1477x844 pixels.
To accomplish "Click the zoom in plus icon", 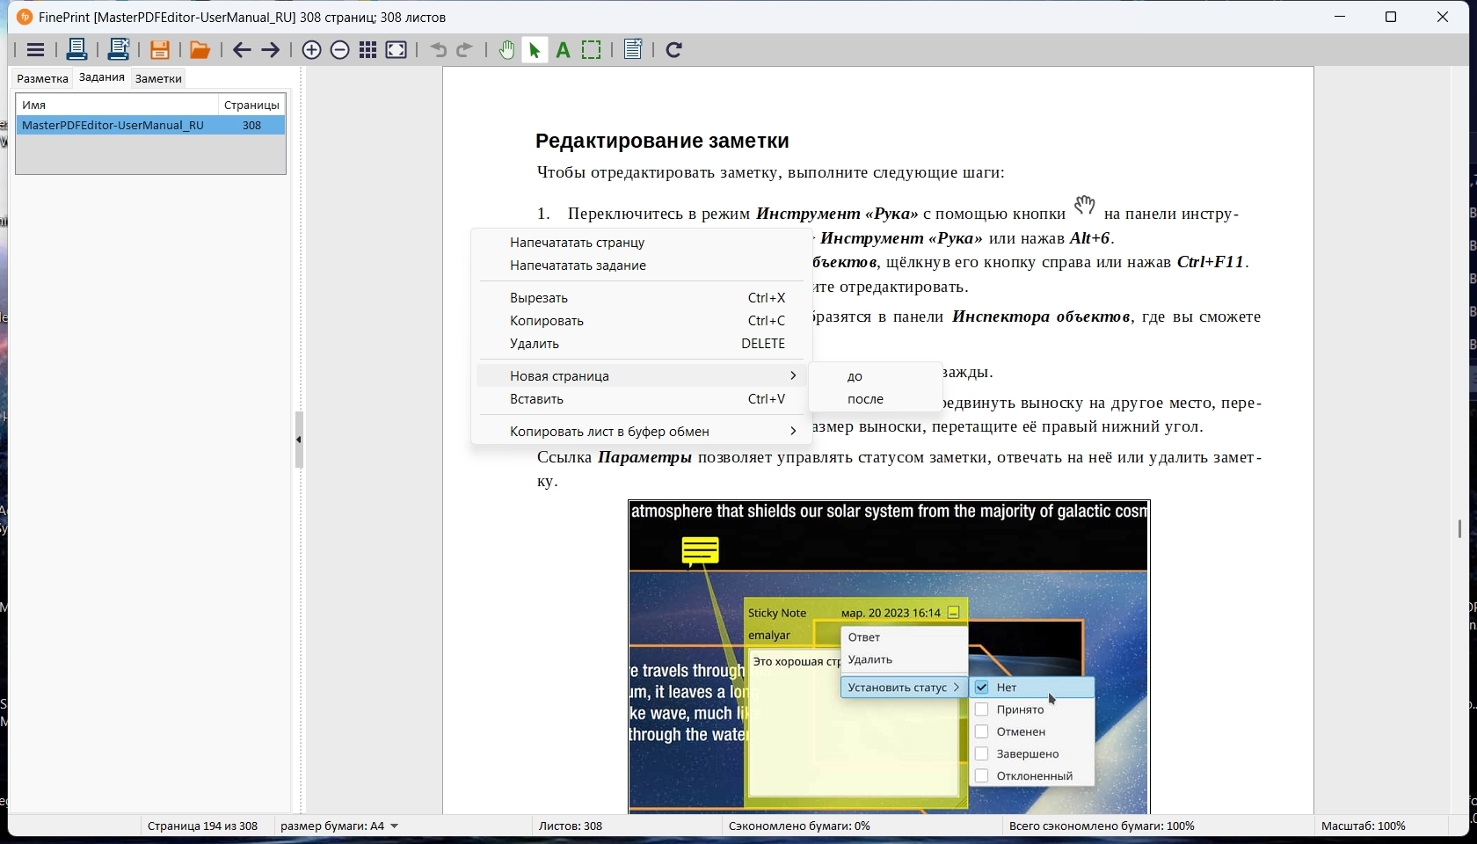I will [311, 51].
